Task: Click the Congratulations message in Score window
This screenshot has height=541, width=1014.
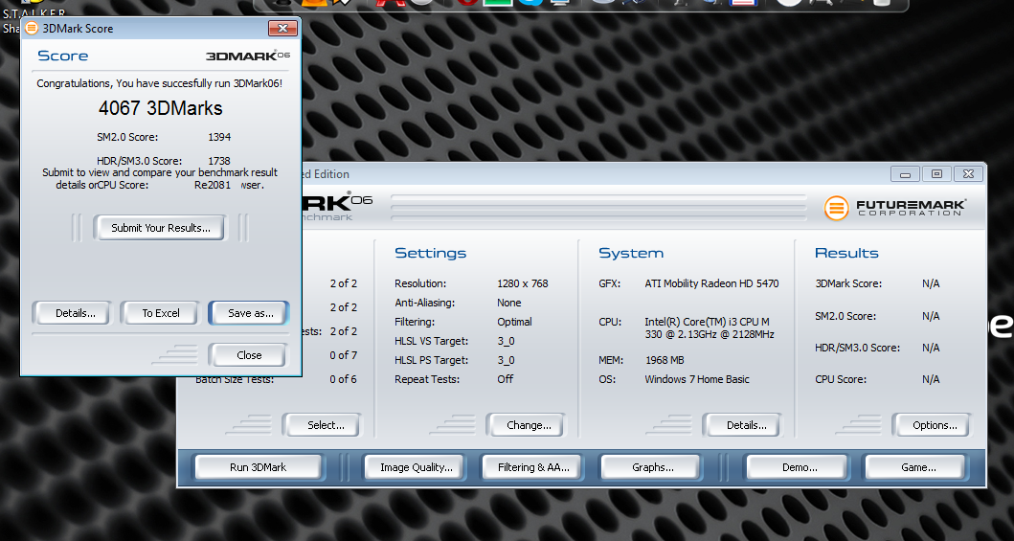Action: (x=160, y=82)
